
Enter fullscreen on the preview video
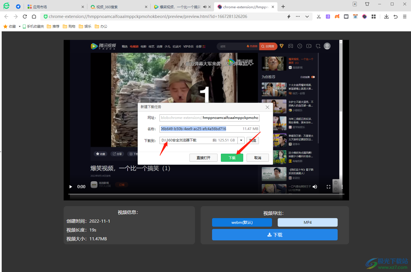329,187
